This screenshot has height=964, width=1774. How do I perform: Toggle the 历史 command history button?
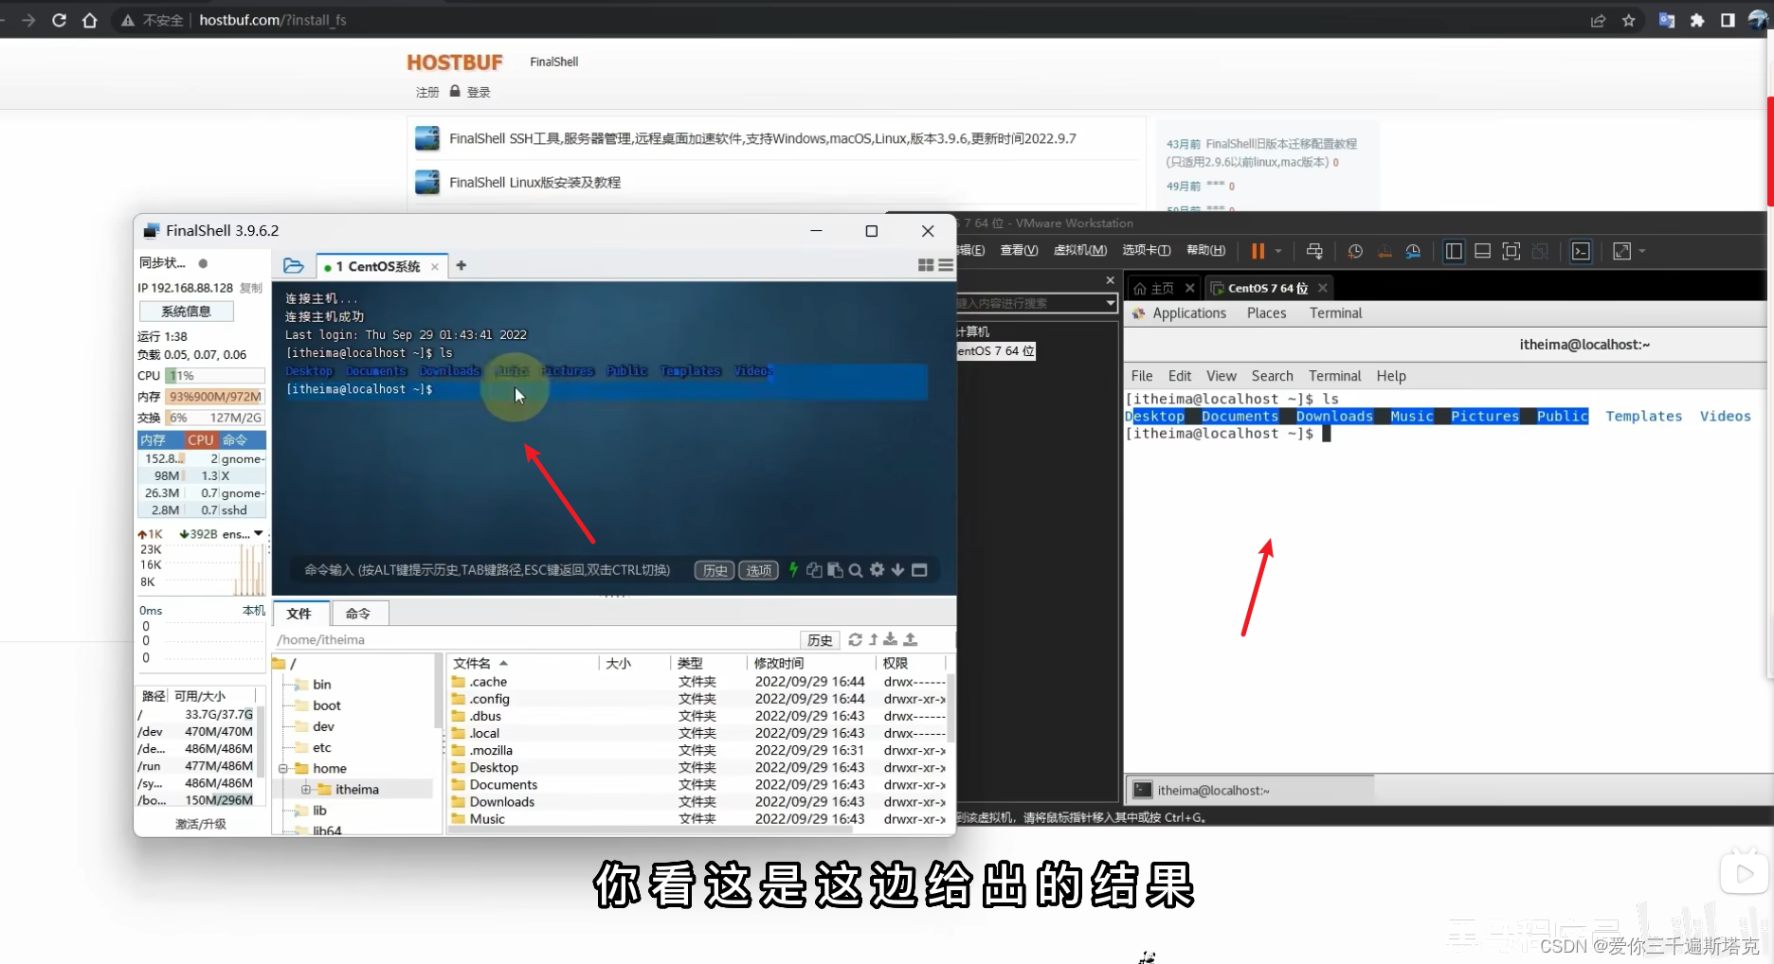tap(715, 570)
